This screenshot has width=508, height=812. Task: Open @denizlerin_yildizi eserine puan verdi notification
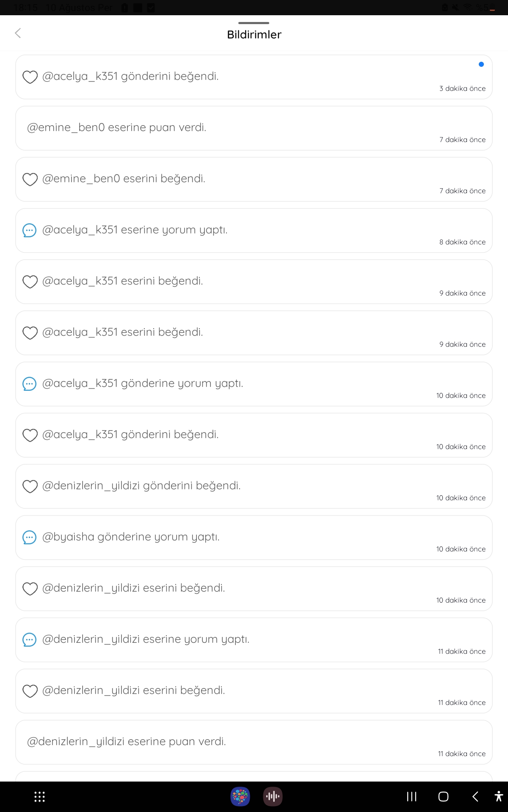tap(254, 742)
